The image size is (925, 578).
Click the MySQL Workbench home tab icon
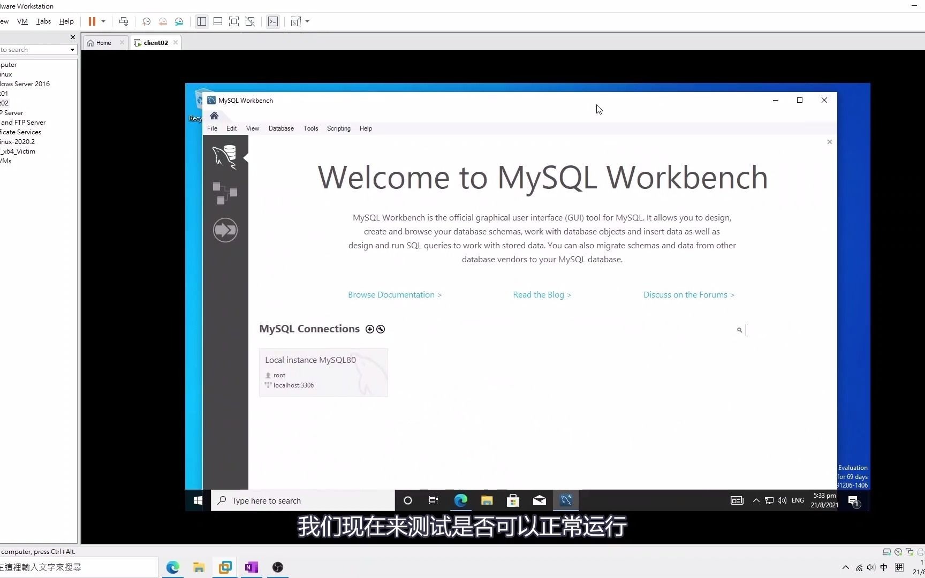[214, 116]
